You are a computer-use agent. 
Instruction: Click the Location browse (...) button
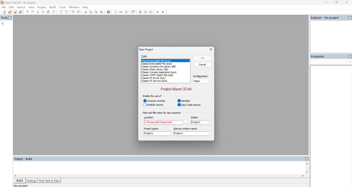click(x=186, y=122)
